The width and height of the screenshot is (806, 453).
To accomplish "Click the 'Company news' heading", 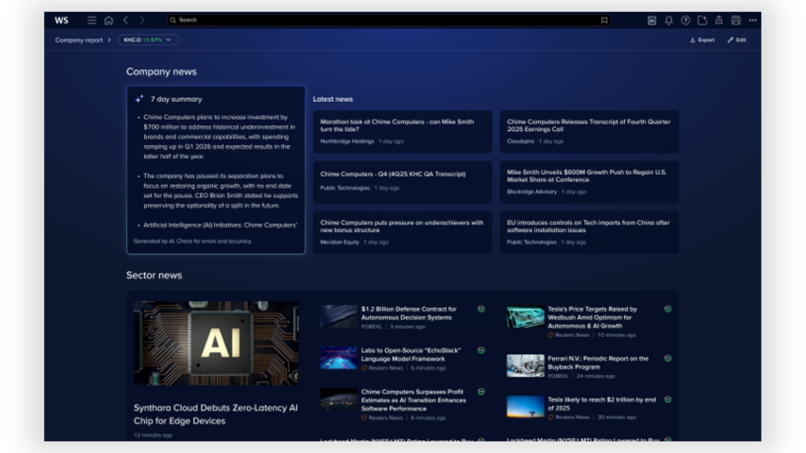I will [x=161, y=72].
